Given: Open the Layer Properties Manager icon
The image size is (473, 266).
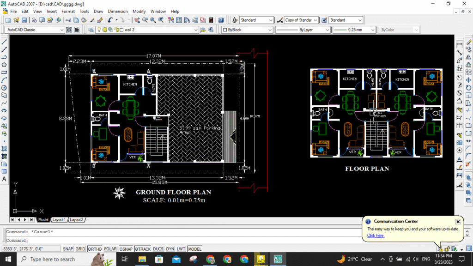Looking at the screenshot, I should click(x=91, y=30).
